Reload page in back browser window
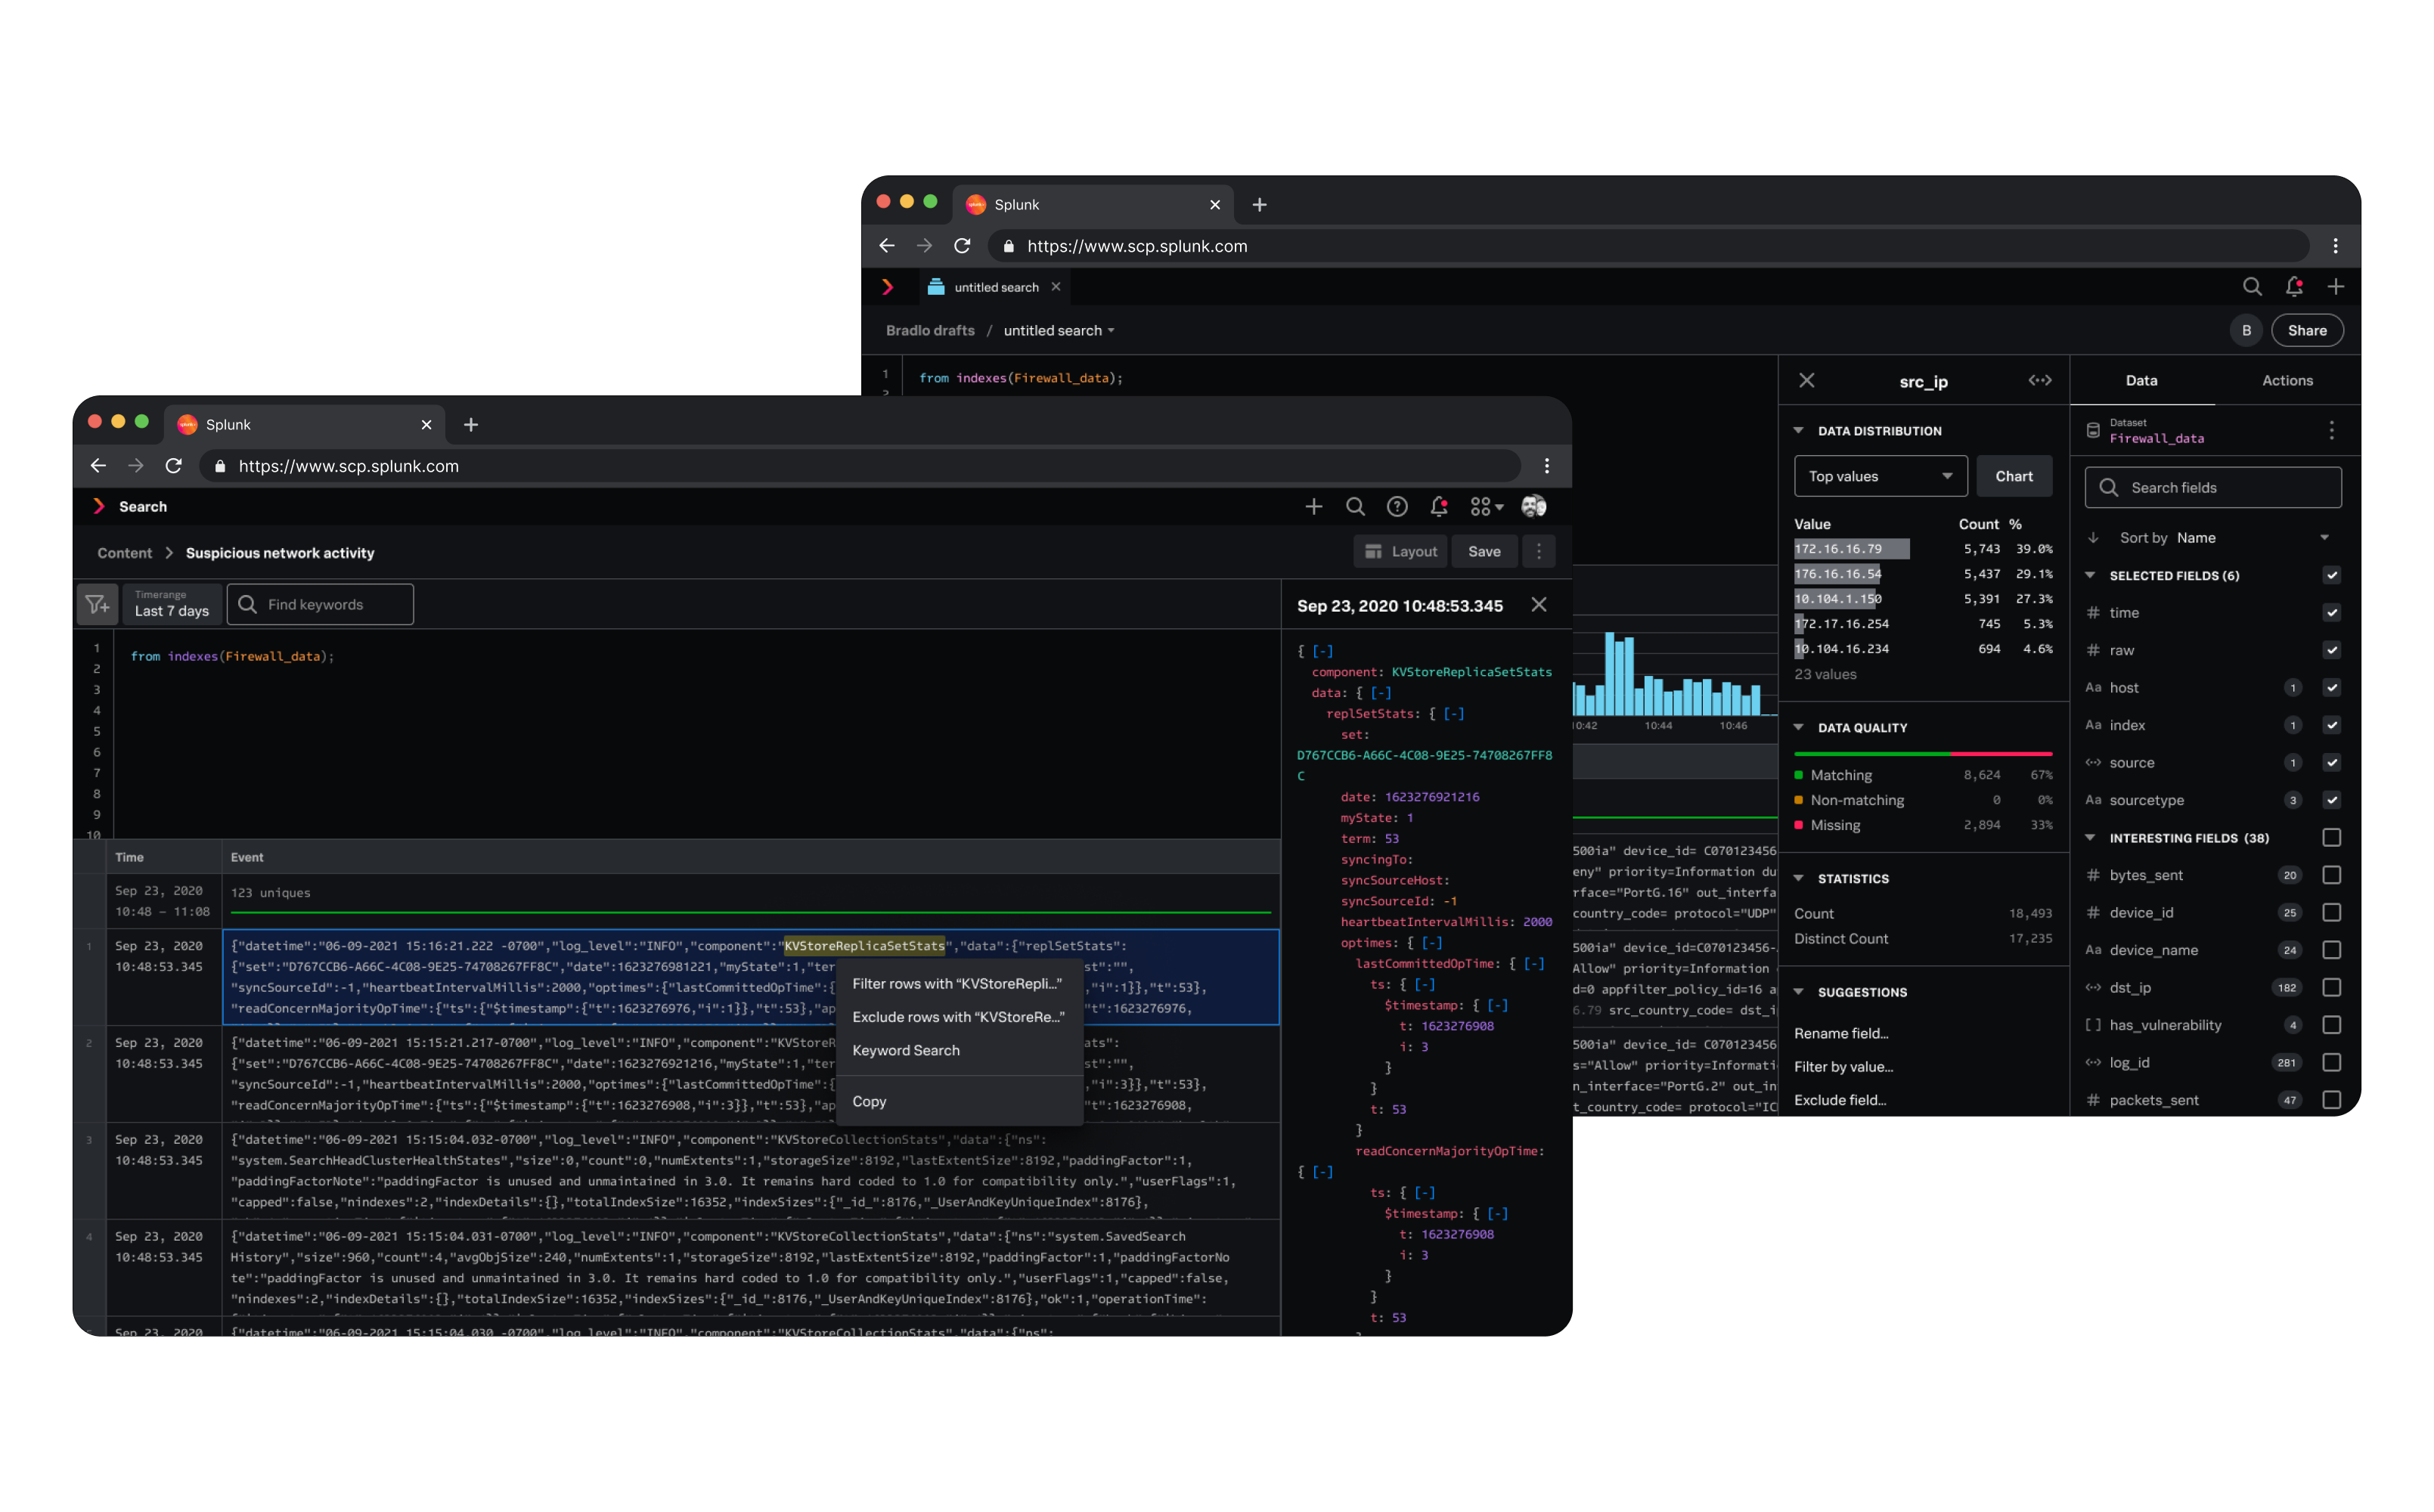Image resolution: width=2434 pixels, height=1512 pixels. point(962,246)
